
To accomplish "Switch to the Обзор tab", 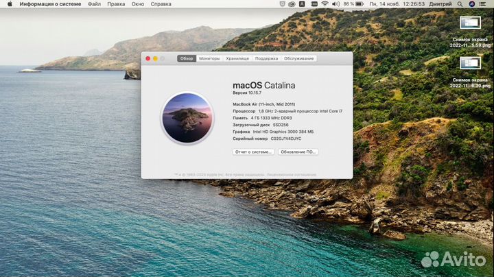I will (187, 58).
